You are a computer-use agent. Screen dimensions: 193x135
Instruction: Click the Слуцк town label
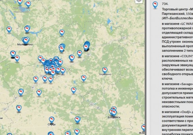[x=51, y=124]
